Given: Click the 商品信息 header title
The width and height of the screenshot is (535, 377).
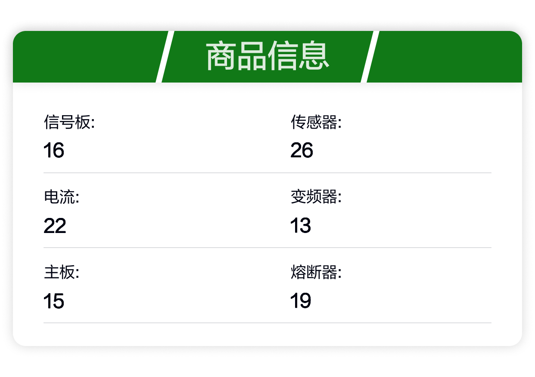Looking at the screenshot, I should pos(267,57).
